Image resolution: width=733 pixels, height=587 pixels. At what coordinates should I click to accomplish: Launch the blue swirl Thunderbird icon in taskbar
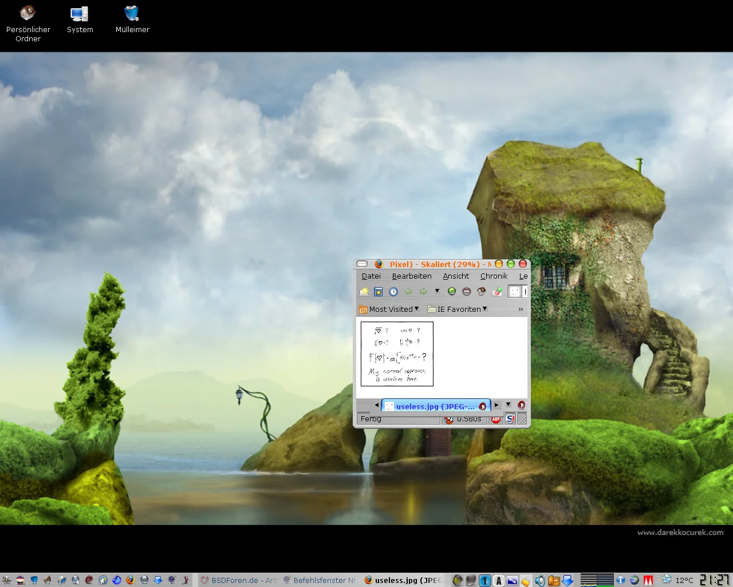pos(117,580)
